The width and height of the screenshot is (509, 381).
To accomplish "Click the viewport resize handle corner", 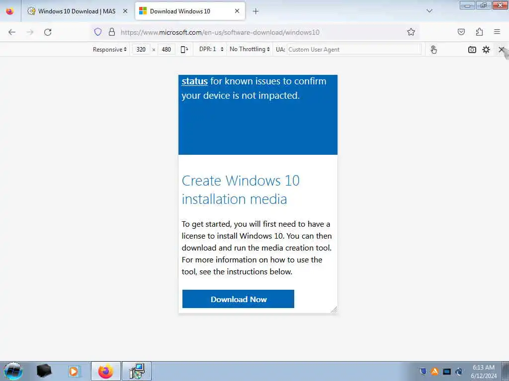I will pyautogui.click(x=334, y=310).
